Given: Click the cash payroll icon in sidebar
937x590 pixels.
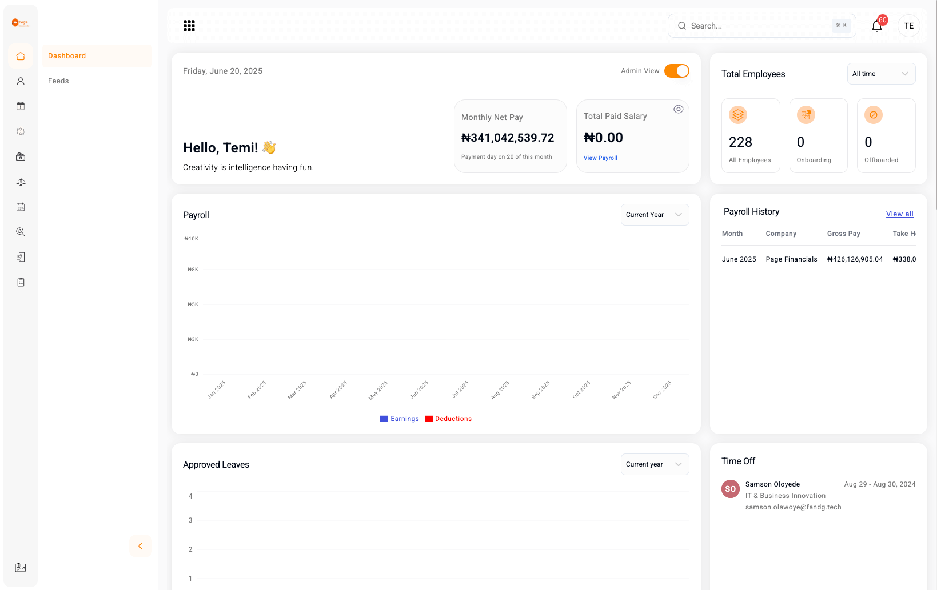Looking at the screenshot, I should click(x=21, y=157).
